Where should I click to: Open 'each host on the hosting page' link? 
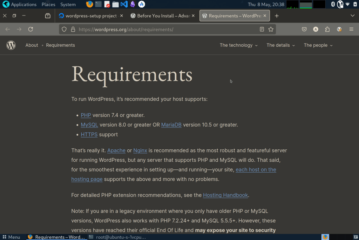pyautogui.click(x=256, y=170)
